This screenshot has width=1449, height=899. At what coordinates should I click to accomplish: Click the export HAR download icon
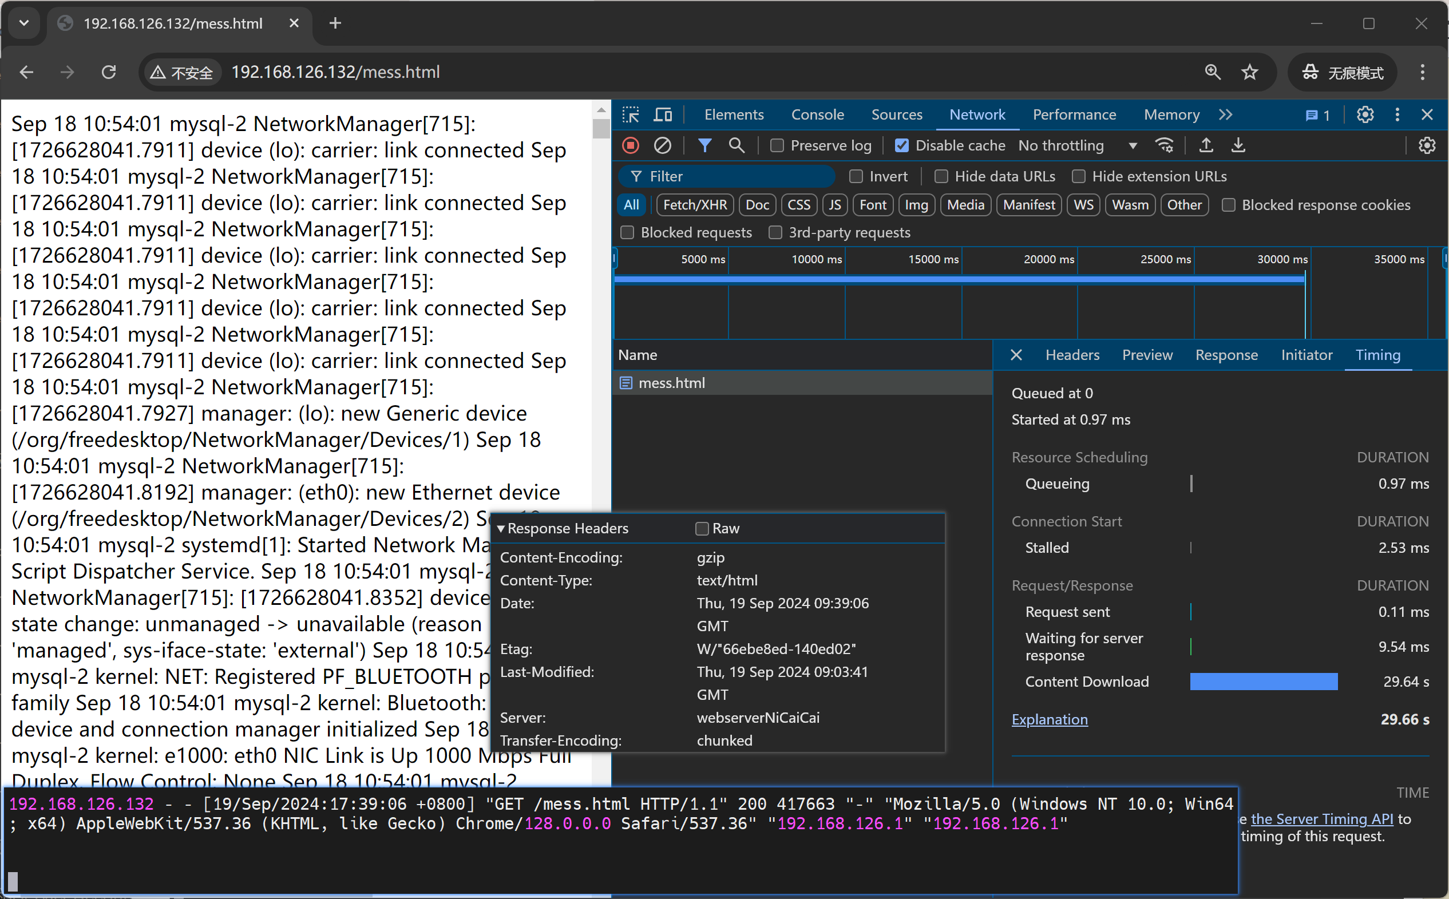pos(1238,145)
